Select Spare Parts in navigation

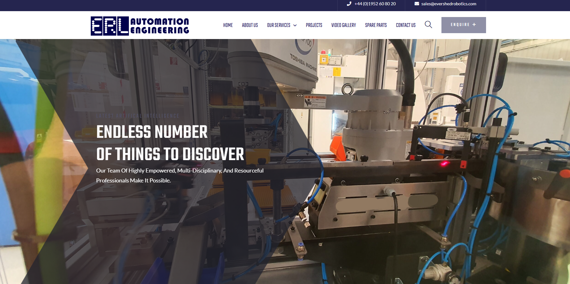pos(376,25)
